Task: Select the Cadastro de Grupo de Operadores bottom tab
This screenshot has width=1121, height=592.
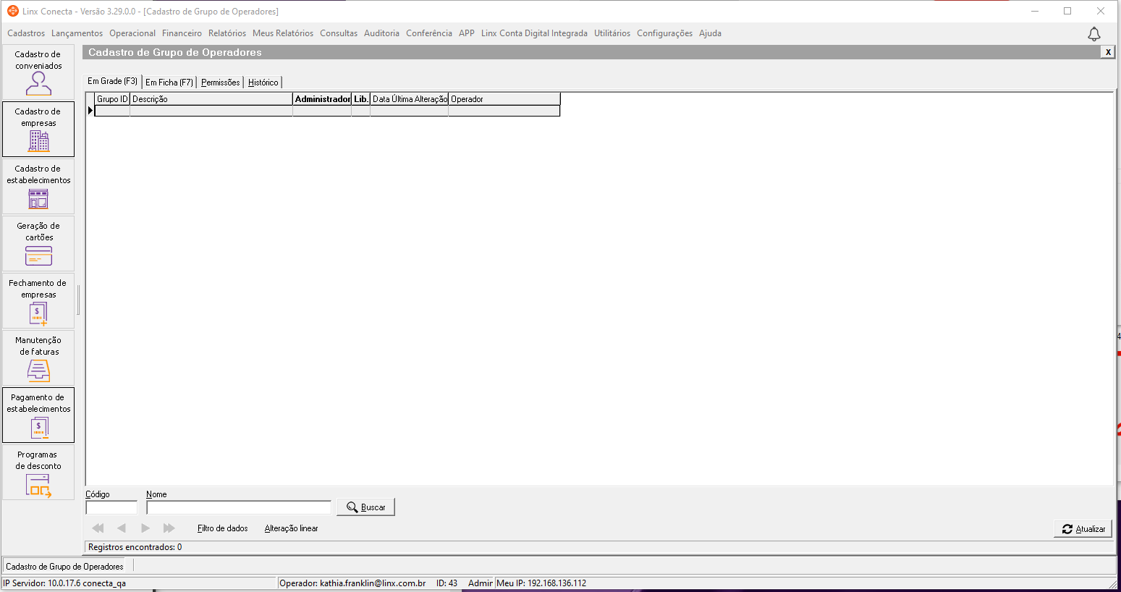Action: click(65, 567)
